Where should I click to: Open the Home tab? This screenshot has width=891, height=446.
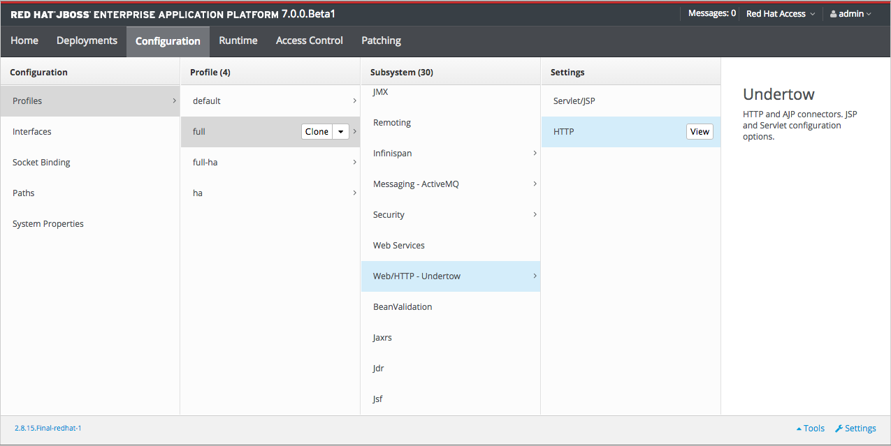[x=24, y=41]
